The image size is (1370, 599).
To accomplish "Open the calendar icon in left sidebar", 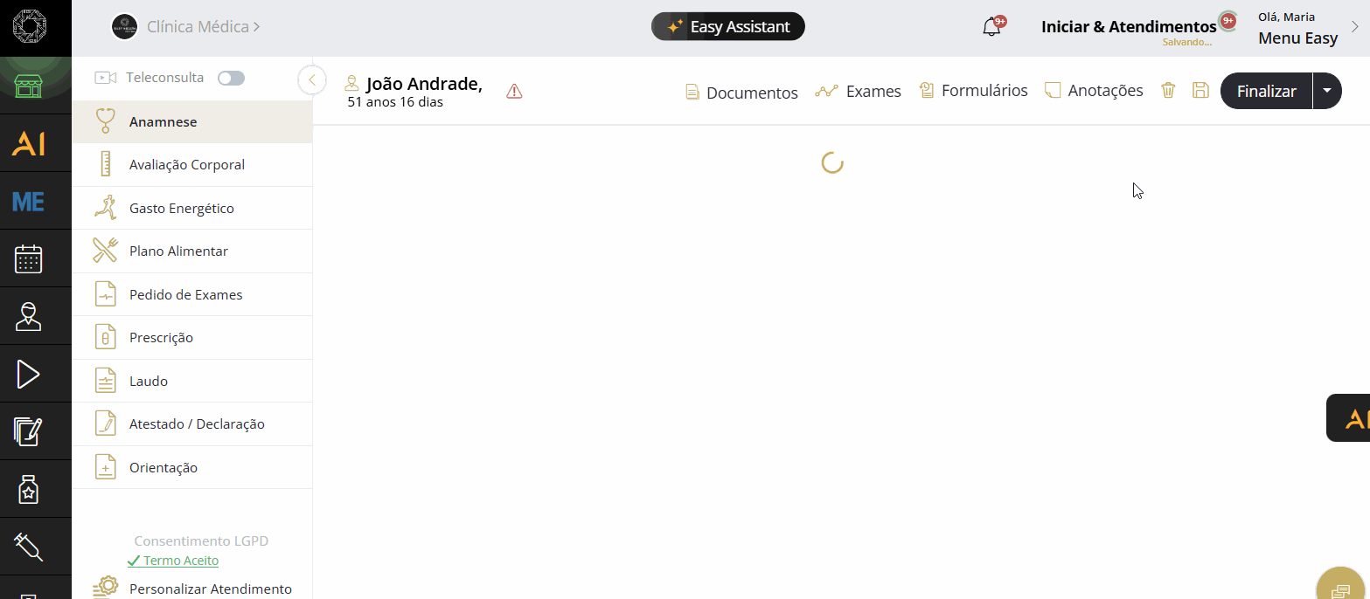I will click(29, 259).
